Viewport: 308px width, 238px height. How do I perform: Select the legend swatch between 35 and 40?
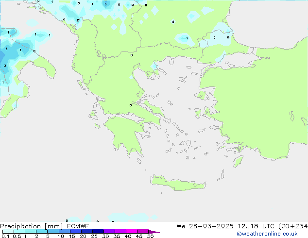coord(120,232)
